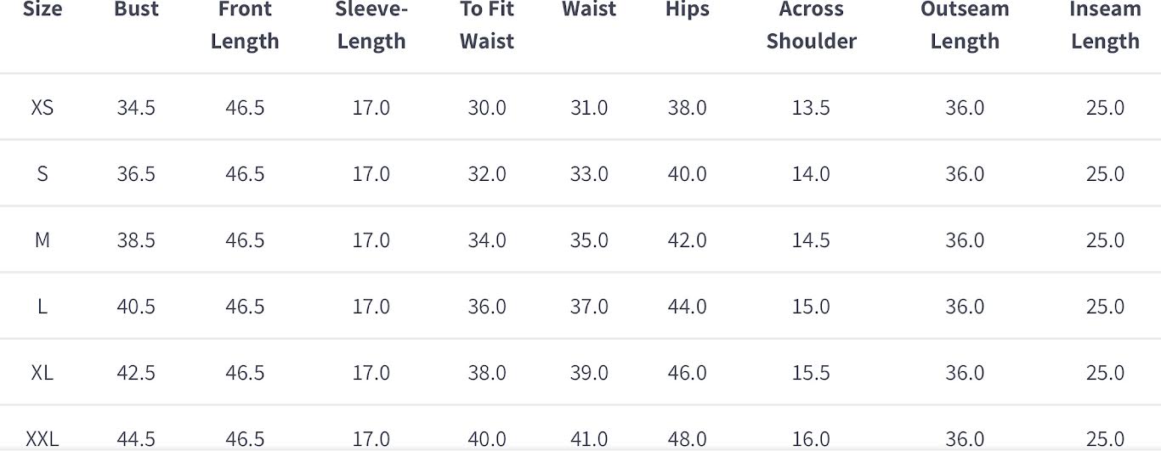Select the 33.0 waist value for S
Screen dimensions: 1161x451
589,174
